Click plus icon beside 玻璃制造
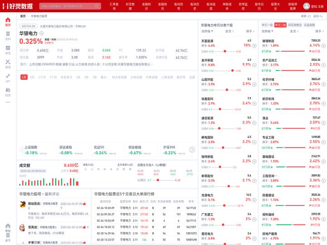The width and height of the screenshot is (327, 245). tap(323, 46)
